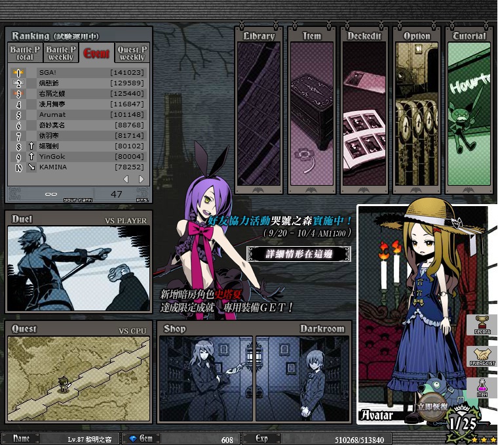The width and height of the screenshot is (498, 445).
Task: Click the 詳細情形在這邊 event details button
Action: pos(298,253)
